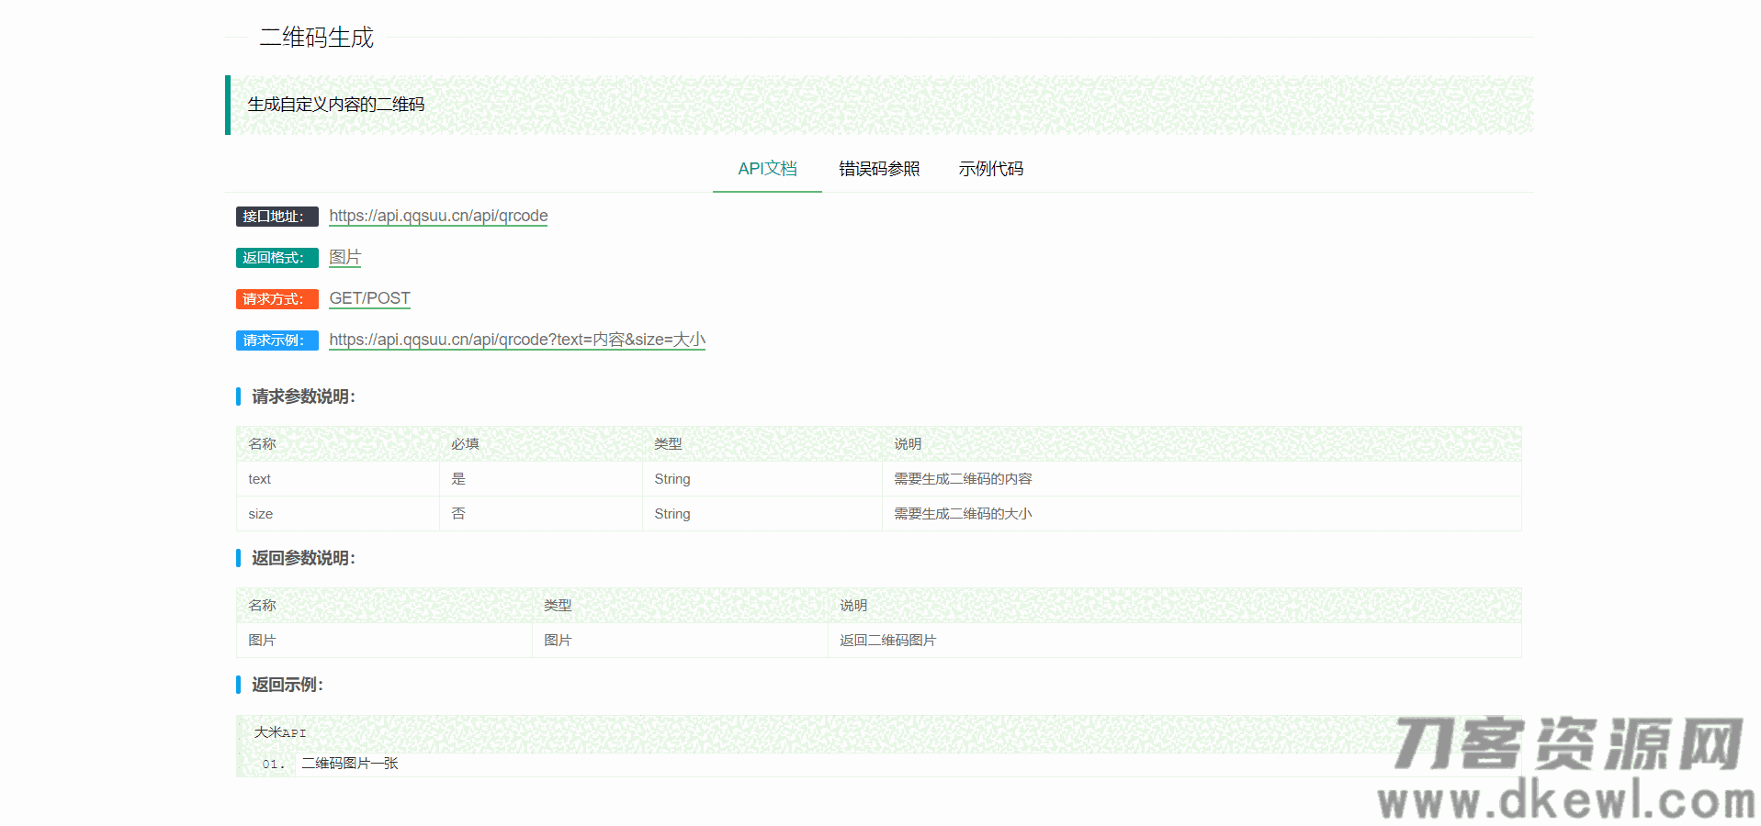Switch to the 错误码参照 tab

879,169
